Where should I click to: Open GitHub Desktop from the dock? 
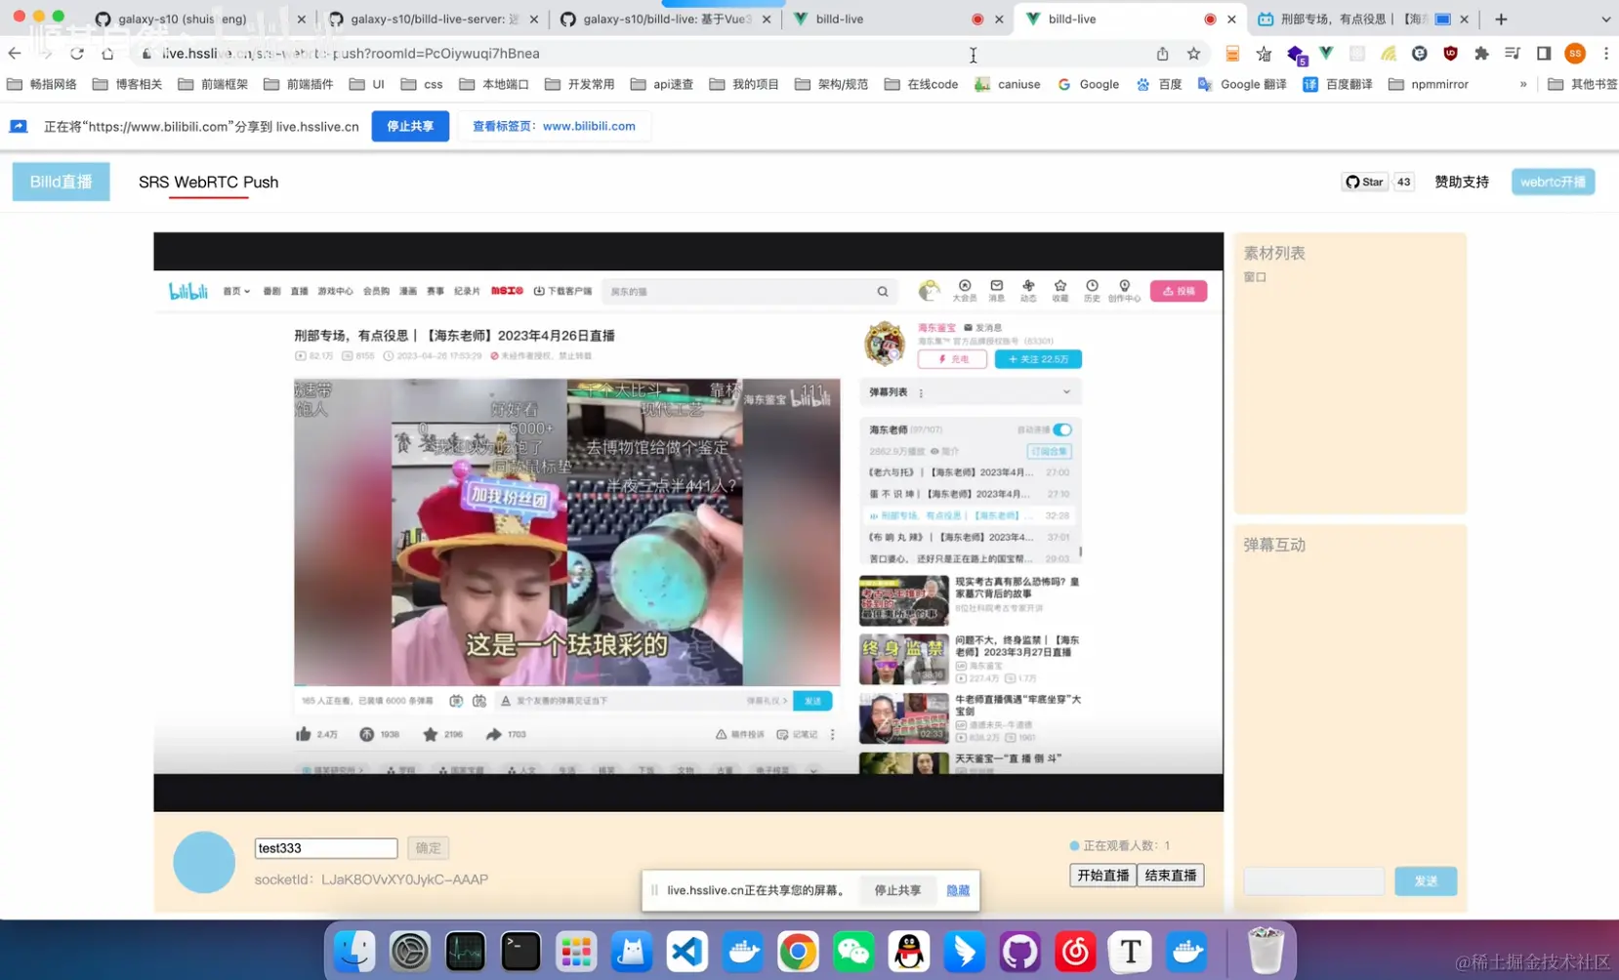click(x=1019, y=951)
